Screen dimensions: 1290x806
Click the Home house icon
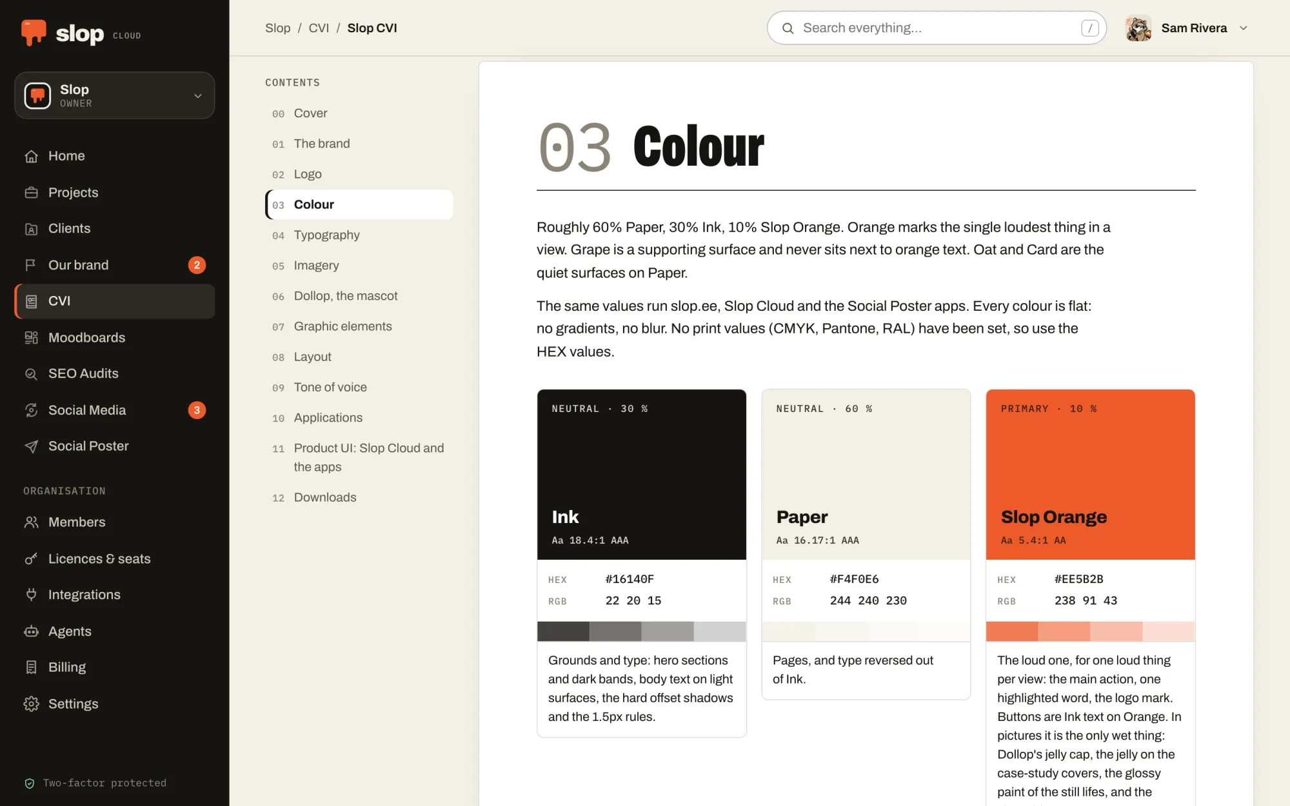pyautogui.click(x=31, y=156)
